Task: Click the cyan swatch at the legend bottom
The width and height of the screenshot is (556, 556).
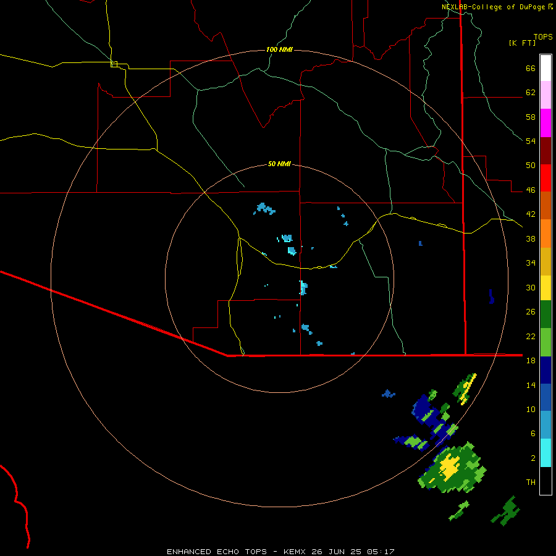Action: click(545, 453)
